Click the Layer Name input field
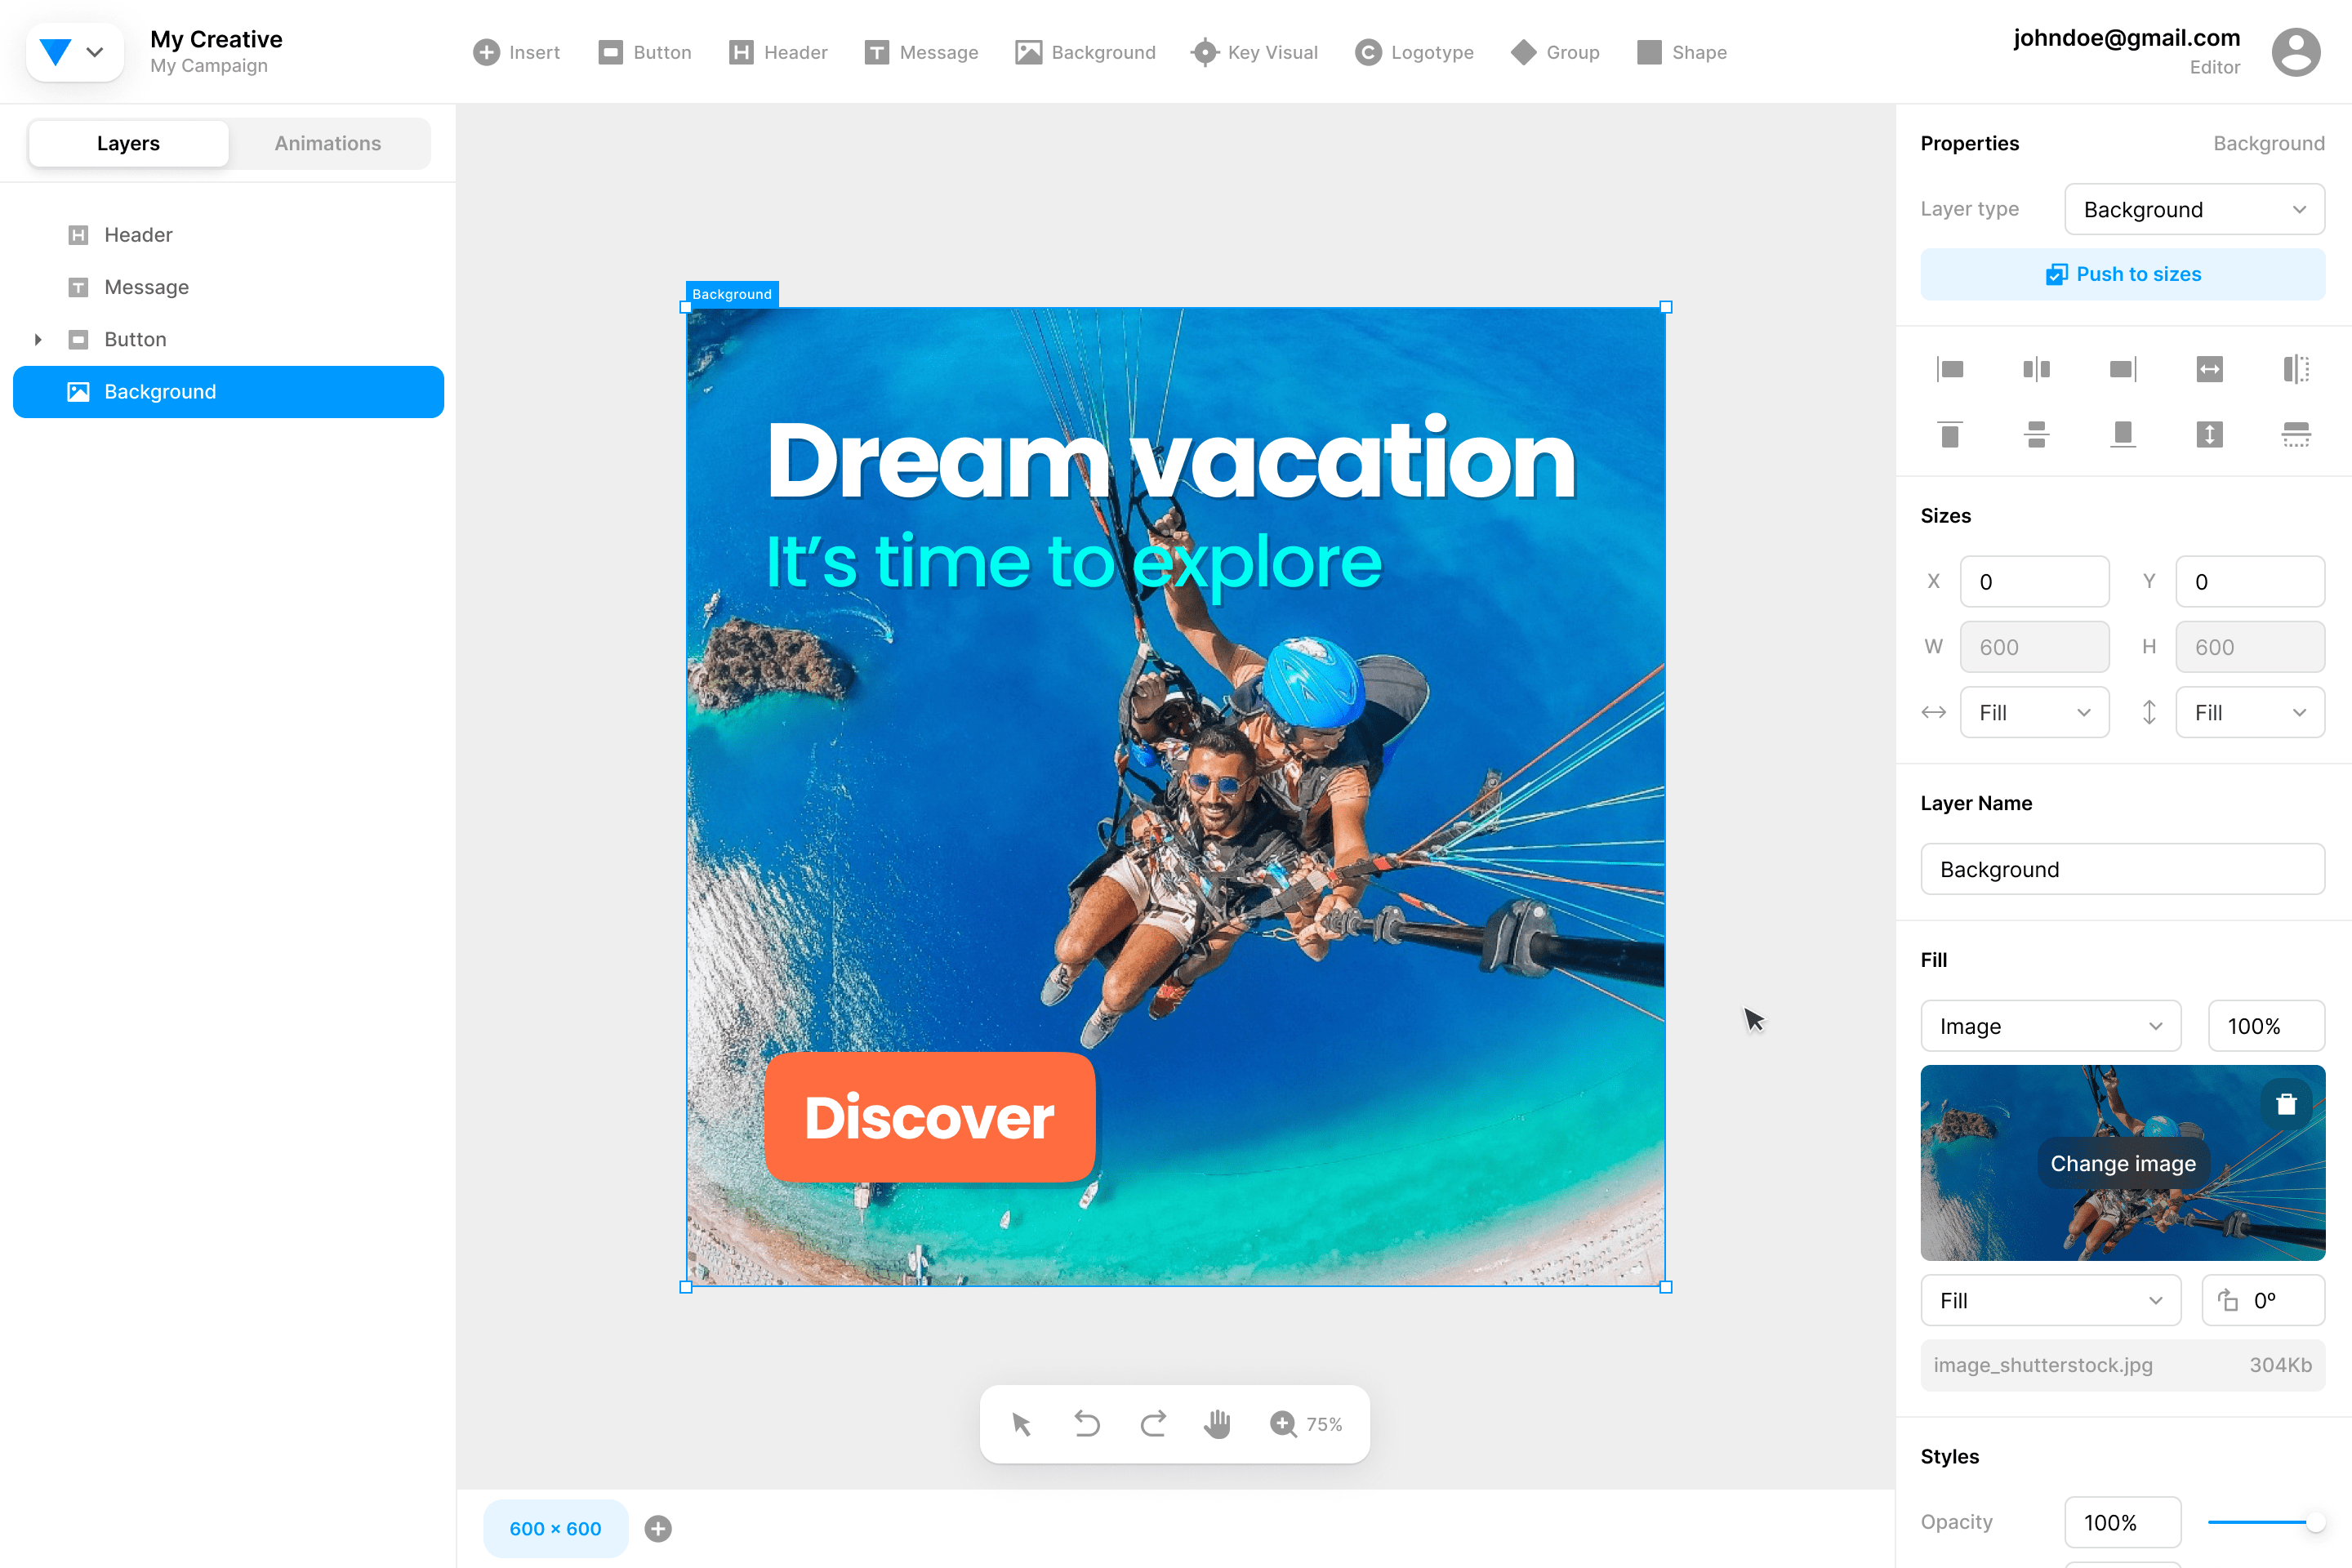 pos(2122,869)
